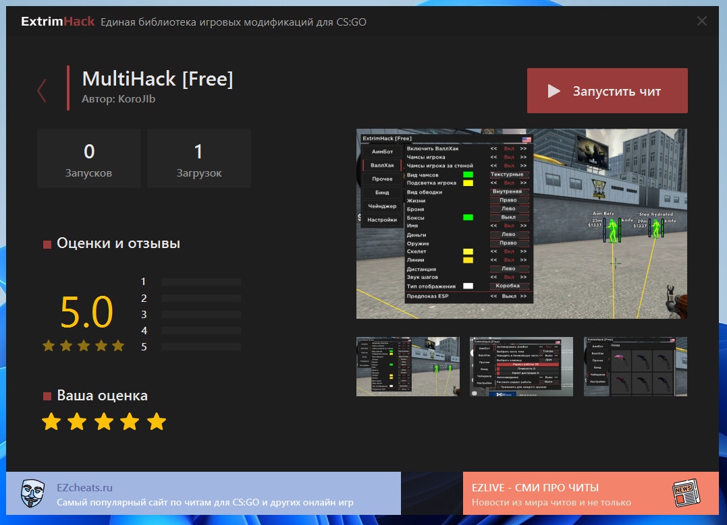Set your rating to one star
The image size is (727, 525).
click(x=51, y=422)
